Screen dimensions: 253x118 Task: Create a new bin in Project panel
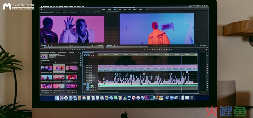click(x=73, y=93)
